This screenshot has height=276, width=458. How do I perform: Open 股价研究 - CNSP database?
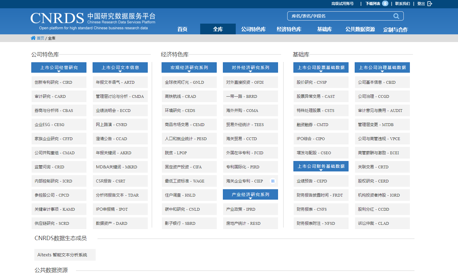(x=321, y=82)
